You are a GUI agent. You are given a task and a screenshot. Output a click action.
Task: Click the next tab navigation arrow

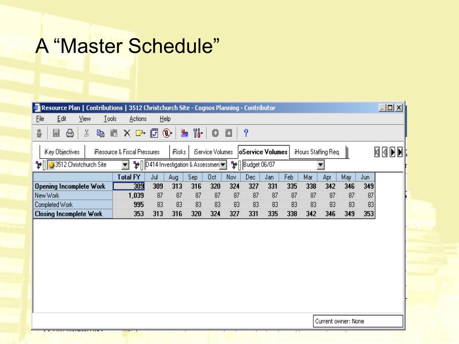point(393,152)
